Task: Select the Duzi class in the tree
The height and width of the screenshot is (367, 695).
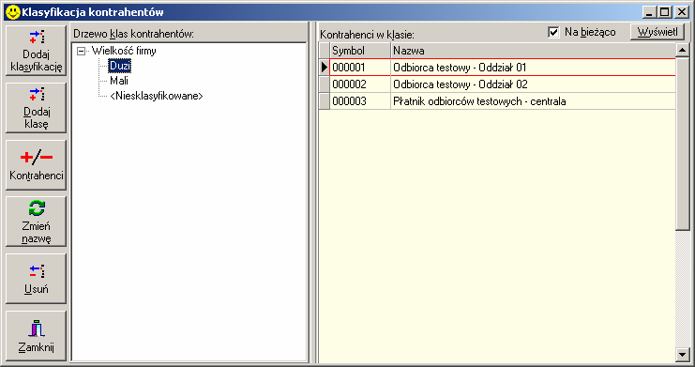Action: point(120,66)
